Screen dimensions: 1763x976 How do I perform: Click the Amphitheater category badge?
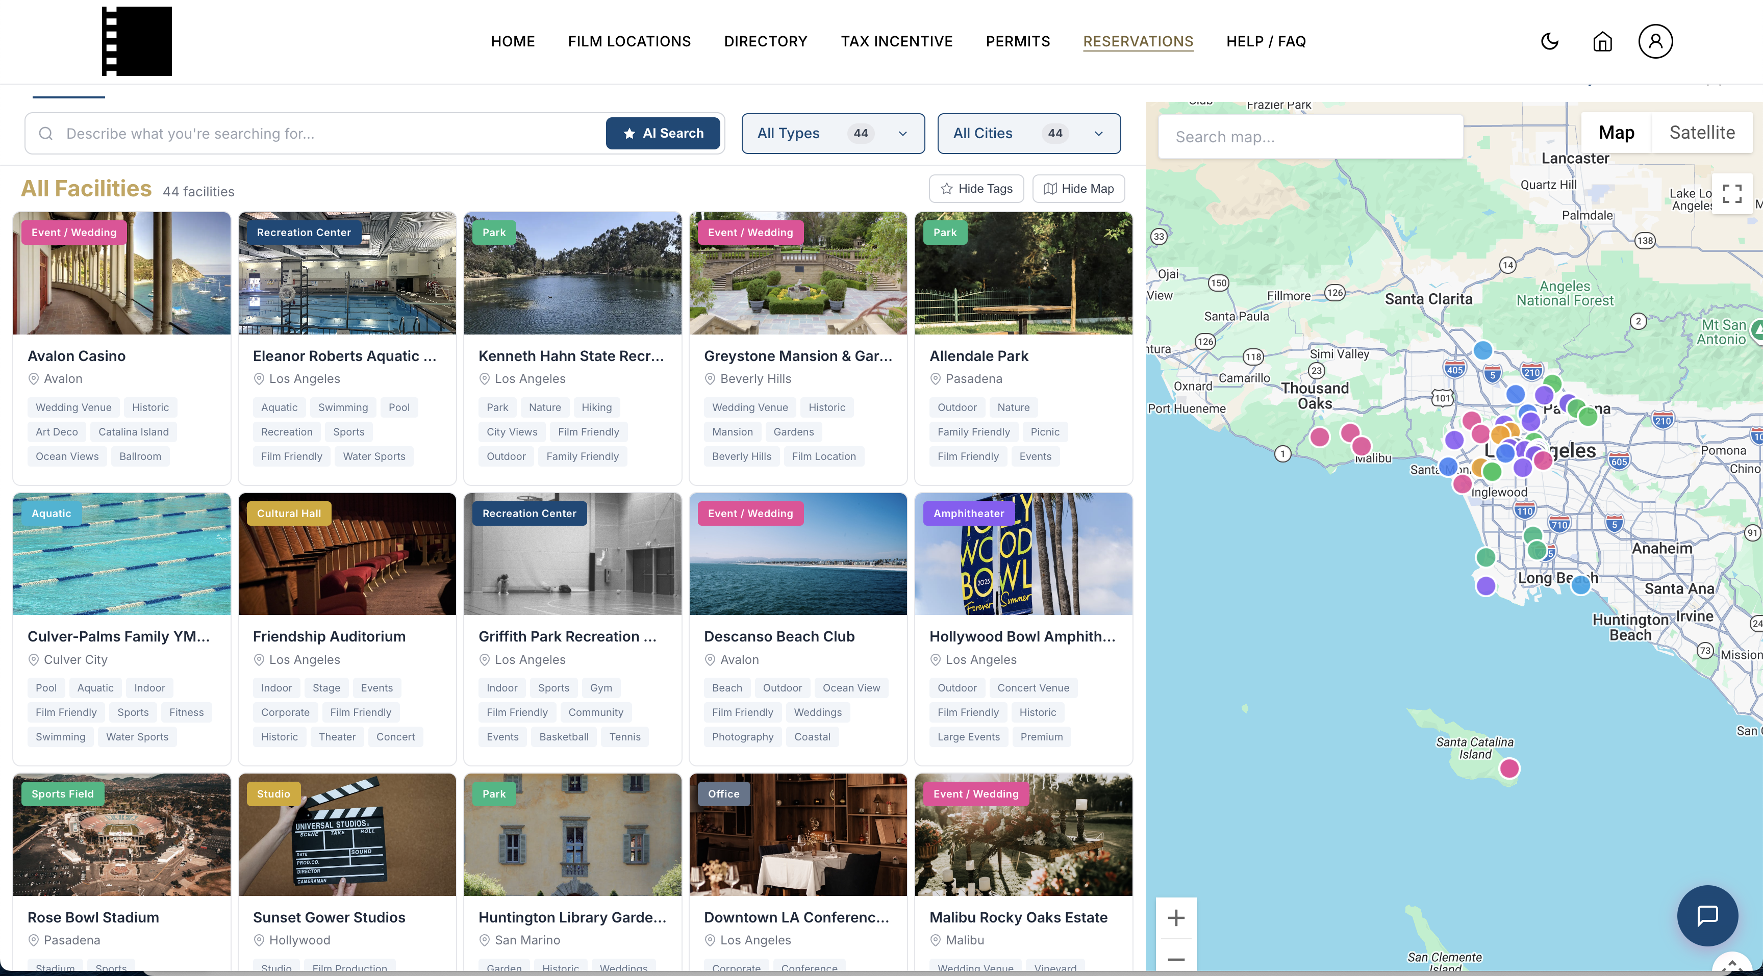click(x=968, y=513)
